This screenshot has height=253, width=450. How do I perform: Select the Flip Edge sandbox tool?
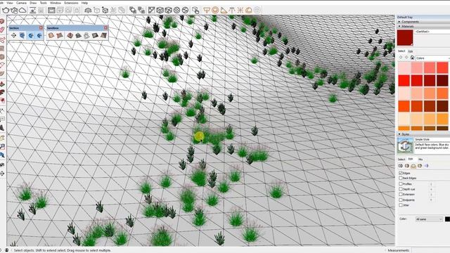(103, 35)
